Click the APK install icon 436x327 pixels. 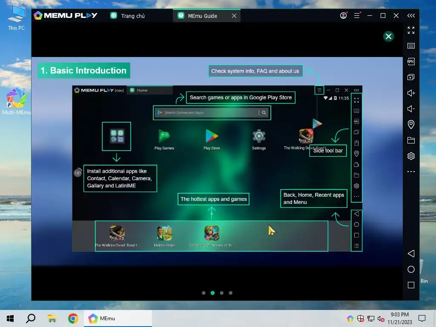coord(411,61)
